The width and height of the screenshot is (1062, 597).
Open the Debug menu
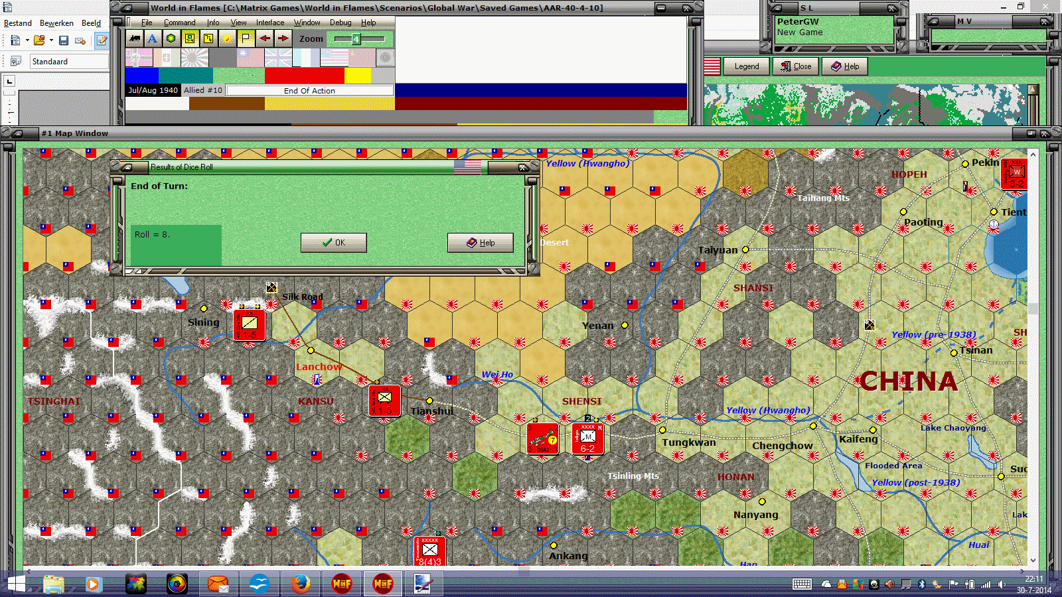coord(341,22)
